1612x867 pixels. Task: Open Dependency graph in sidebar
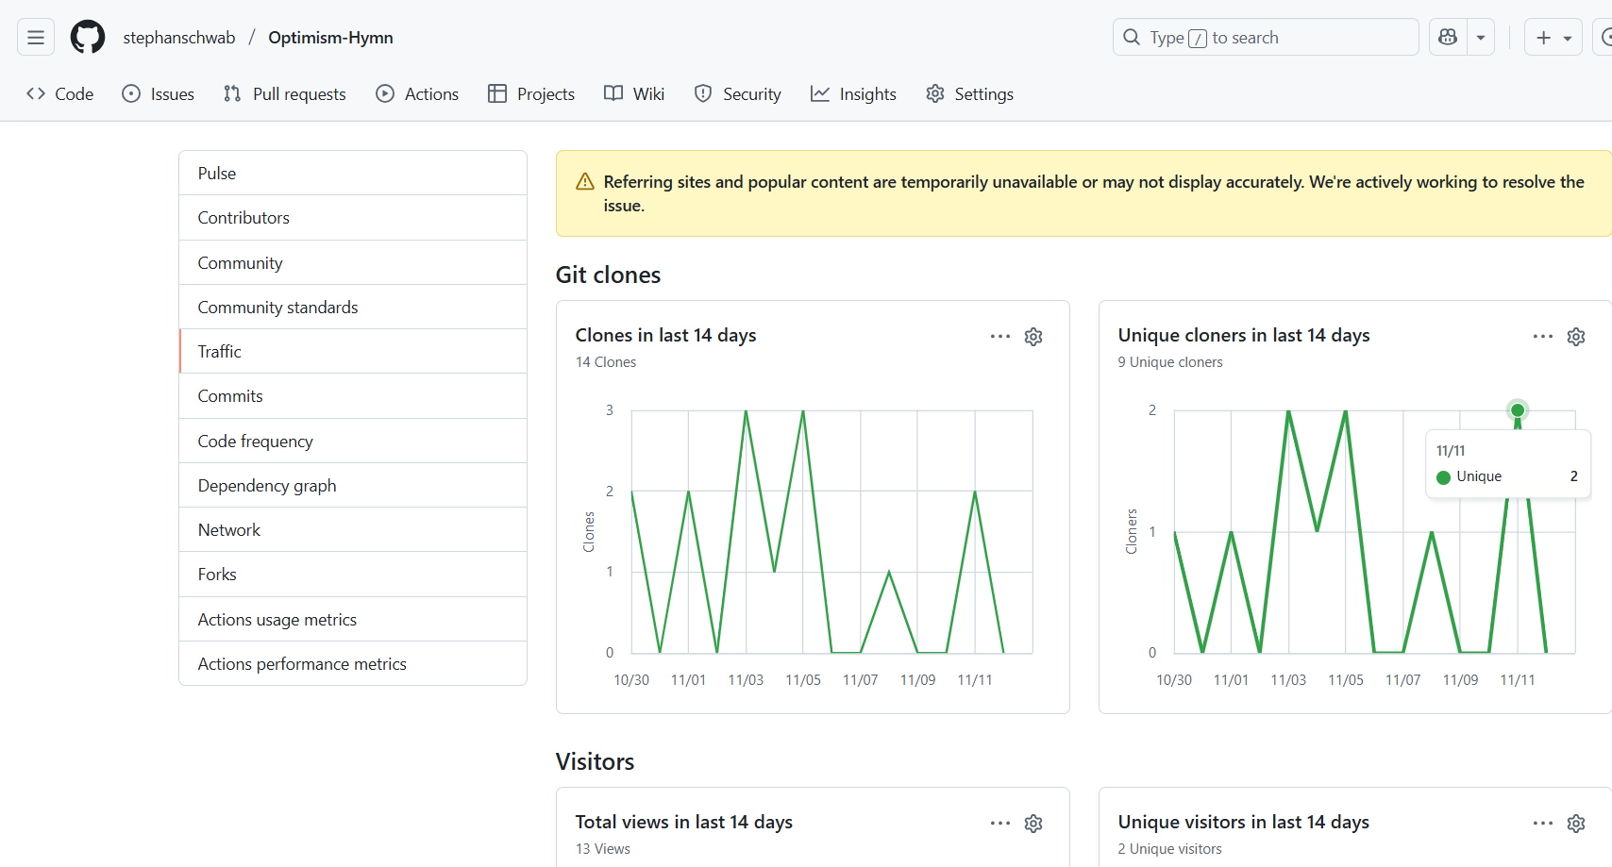(267, 486)
